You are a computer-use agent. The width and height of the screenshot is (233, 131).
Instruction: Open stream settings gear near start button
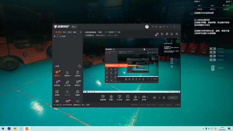164,98
